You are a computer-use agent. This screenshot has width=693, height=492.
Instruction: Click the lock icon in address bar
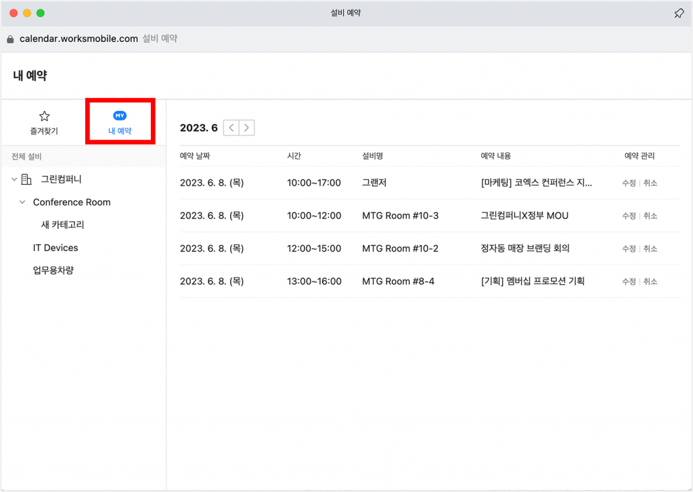(x=10, y=39)
